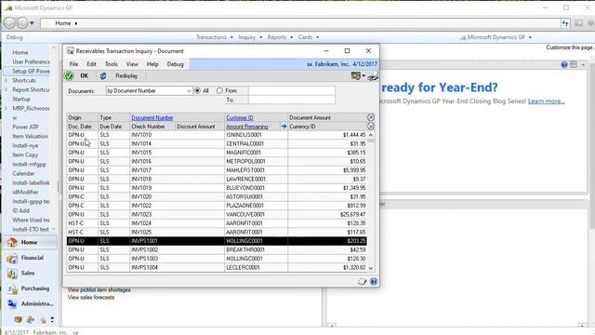
Task: Click the second small icon below Administration
Action: coord(31,320)
